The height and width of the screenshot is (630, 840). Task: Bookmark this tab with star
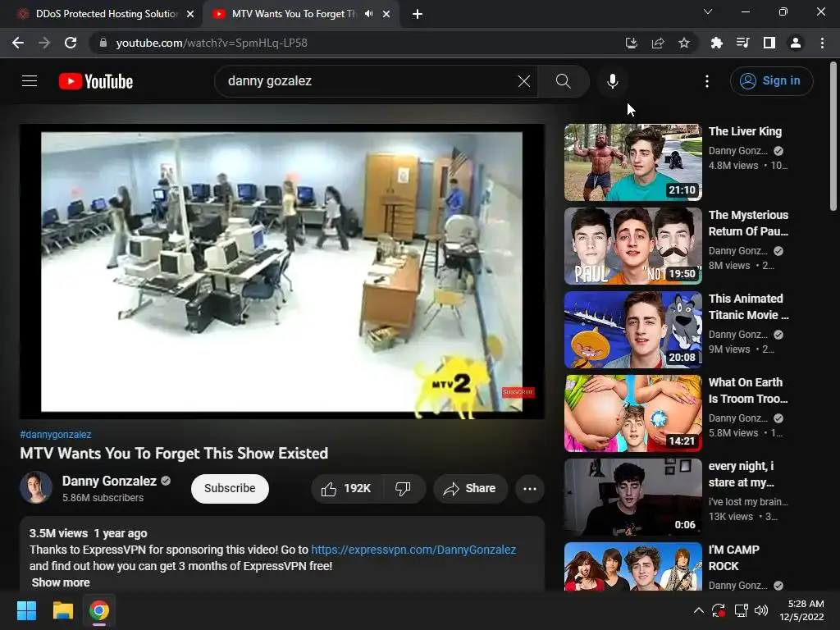684,43
